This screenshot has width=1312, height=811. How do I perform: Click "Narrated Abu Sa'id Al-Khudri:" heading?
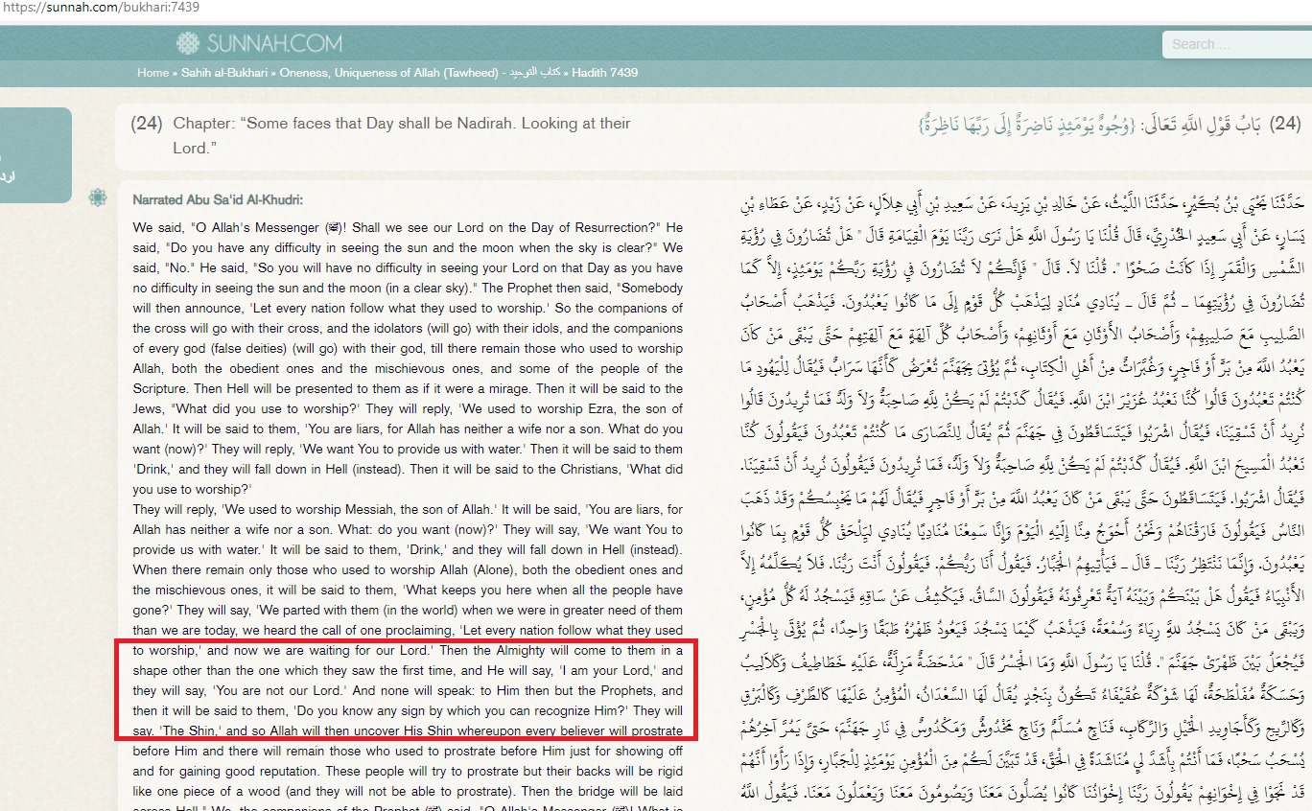(218, 199)
